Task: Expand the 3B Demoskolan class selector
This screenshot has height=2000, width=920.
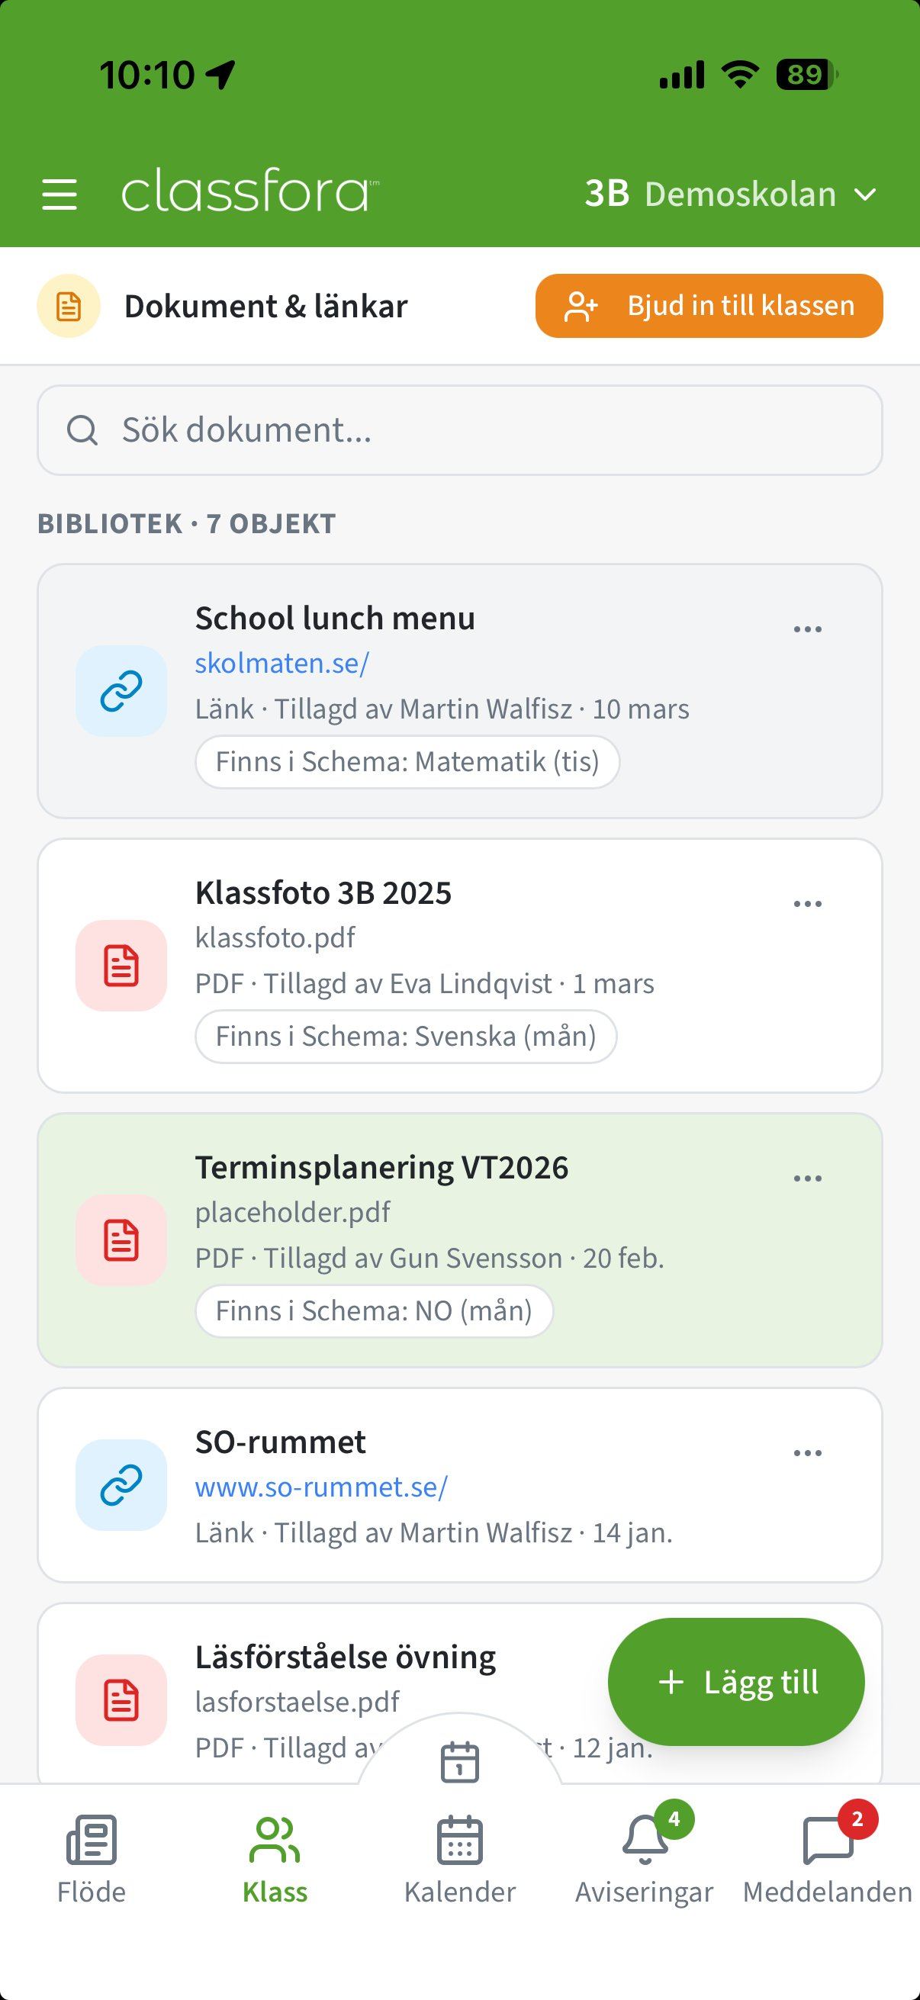Action: (730, 194)
